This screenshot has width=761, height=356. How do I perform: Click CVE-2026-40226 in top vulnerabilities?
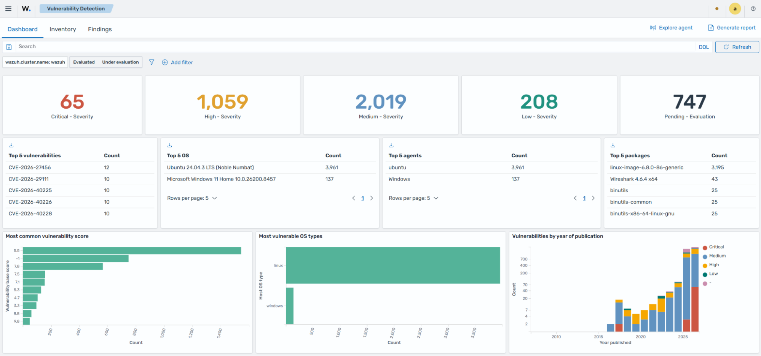(30, 202)
